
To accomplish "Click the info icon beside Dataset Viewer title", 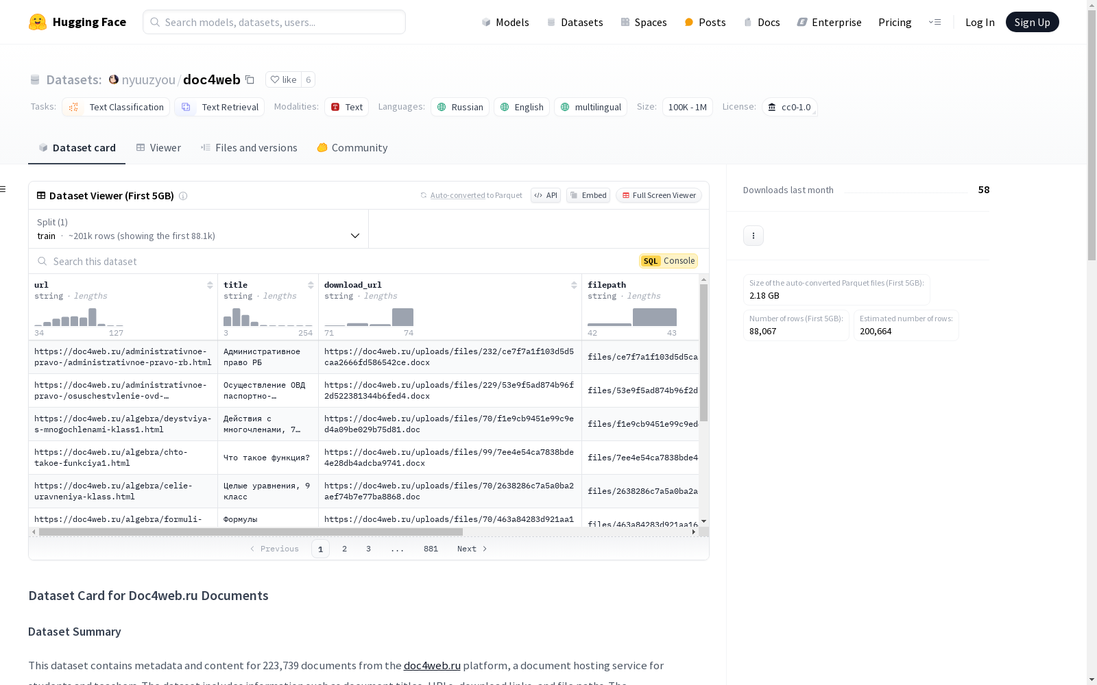I will point(183,196).
